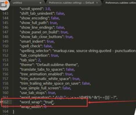
Task: Click the true value of tree_animation_enabled
Action: tap(69, 74)
